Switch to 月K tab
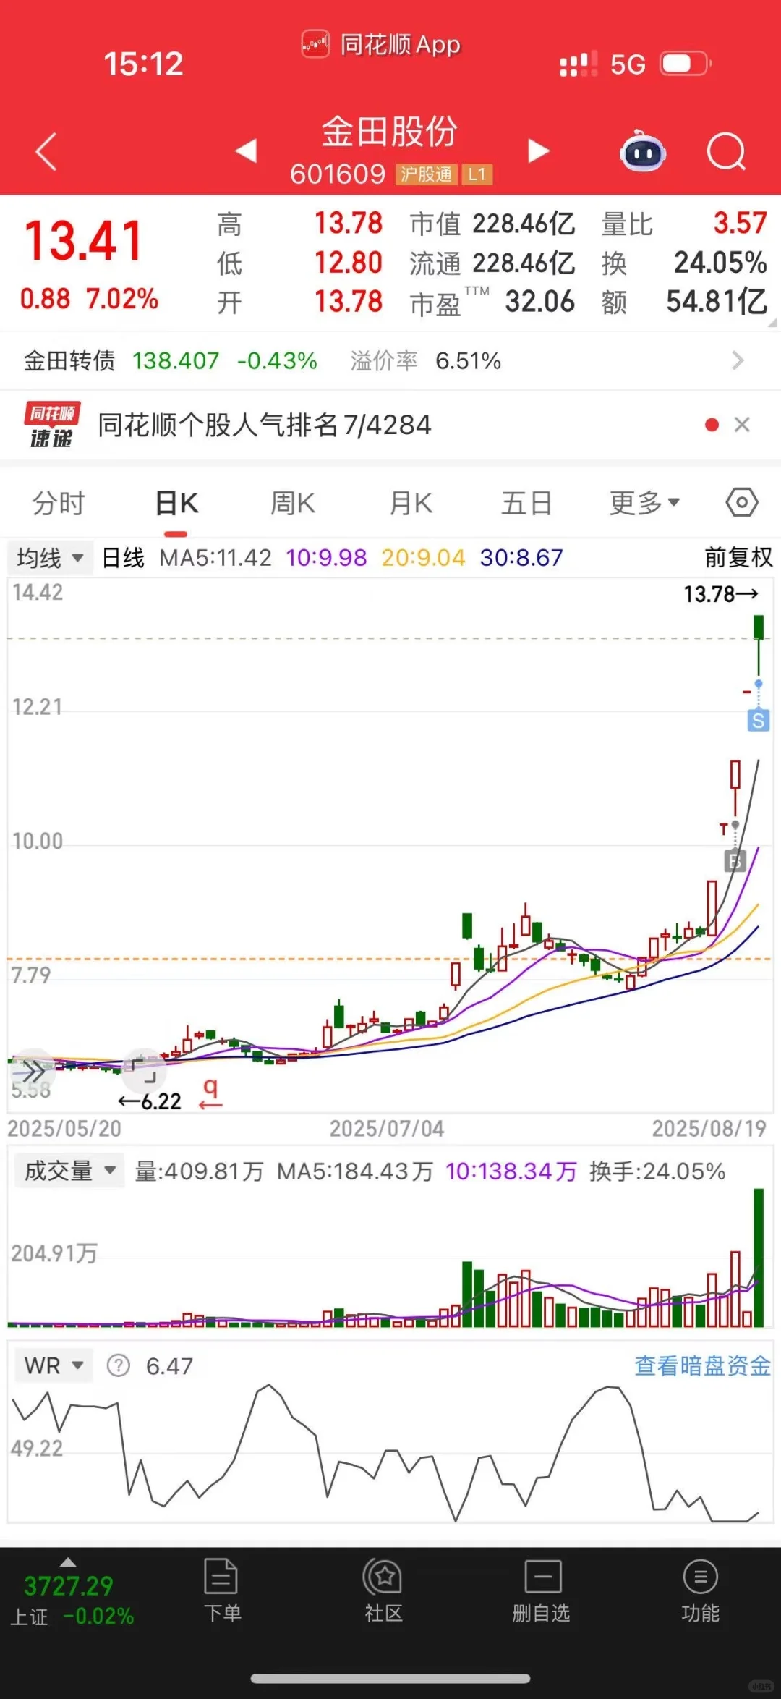 [411, 503]
